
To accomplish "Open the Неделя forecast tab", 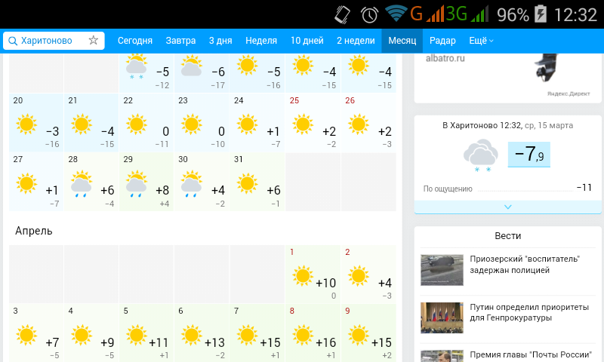I will pyautogui.click(x=261, y=41).
